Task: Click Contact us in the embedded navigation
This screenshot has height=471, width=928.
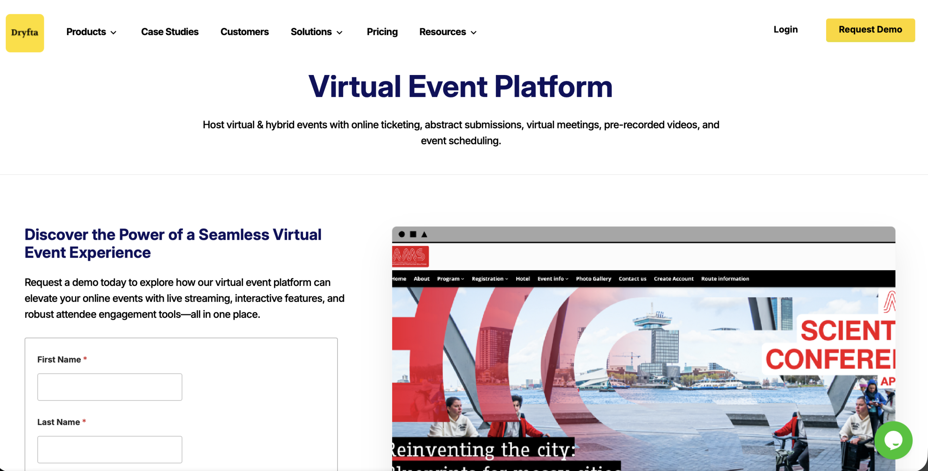Action: 632,279
